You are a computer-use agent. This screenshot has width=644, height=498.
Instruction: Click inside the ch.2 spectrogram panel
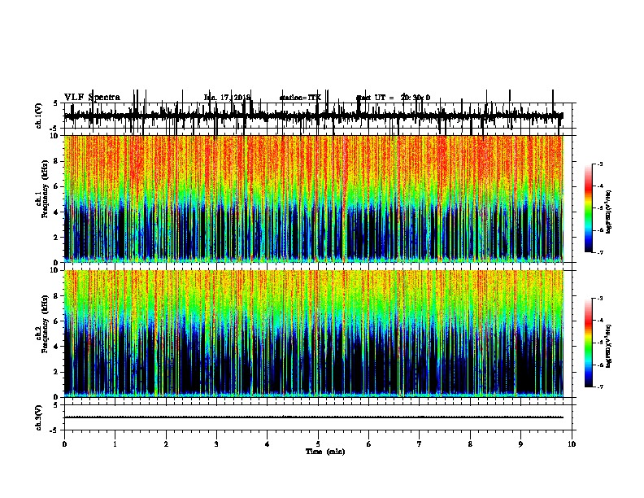point(313,334)
